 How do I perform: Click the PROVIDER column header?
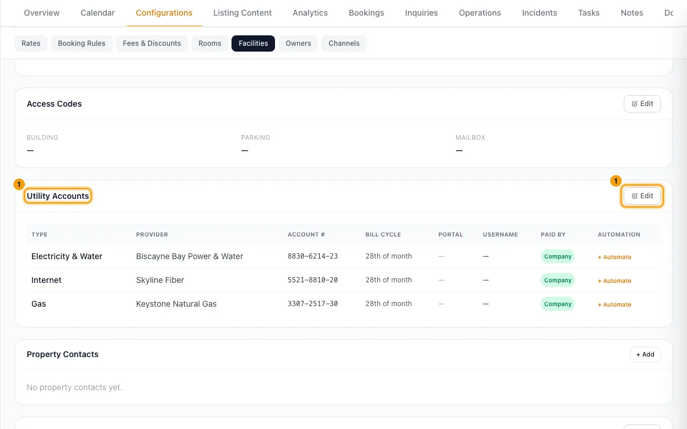point(152,234)
